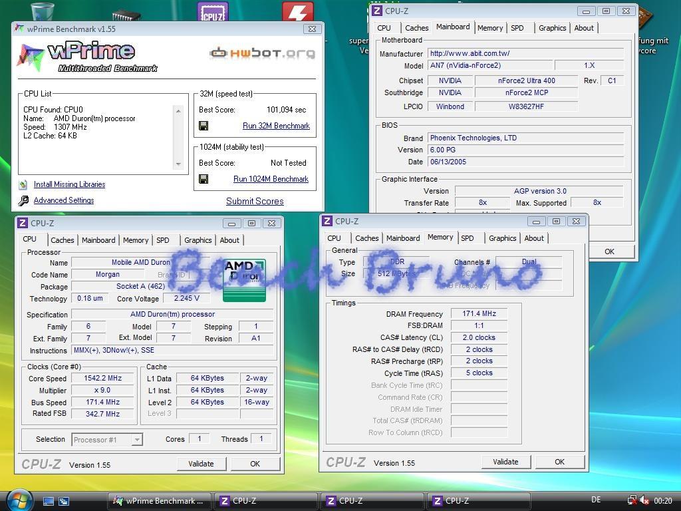Click the Install Missing Libraries link
681x511 pixels.
click(x=69, y=184)
